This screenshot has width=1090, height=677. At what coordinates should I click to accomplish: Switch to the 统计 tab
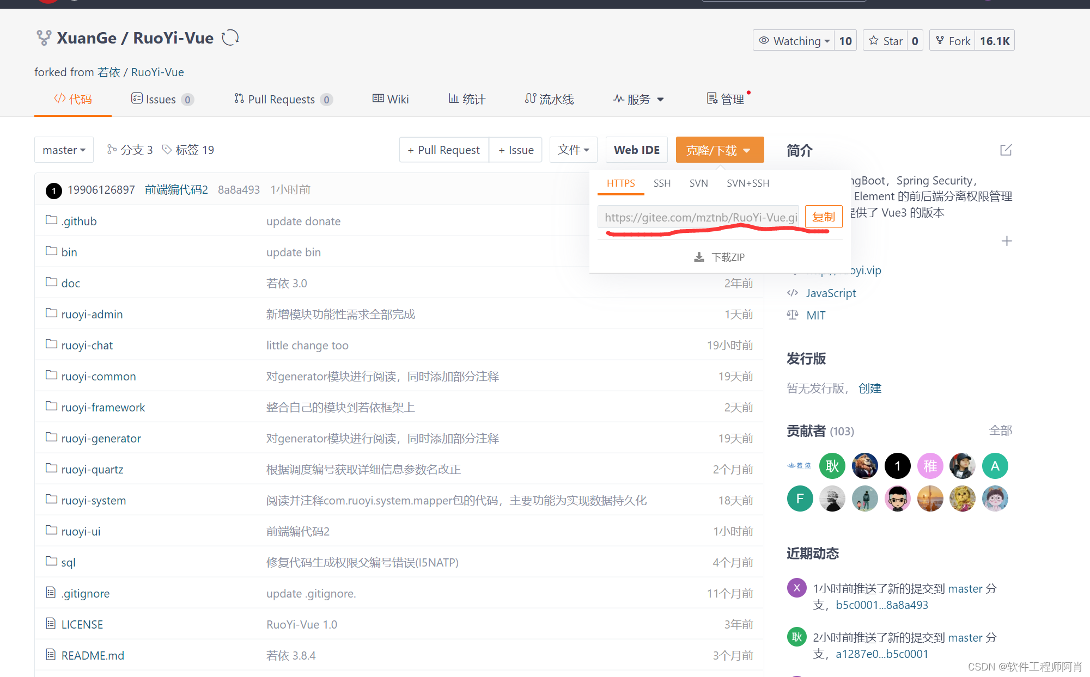pyautogui.click(x=466, y=99)
